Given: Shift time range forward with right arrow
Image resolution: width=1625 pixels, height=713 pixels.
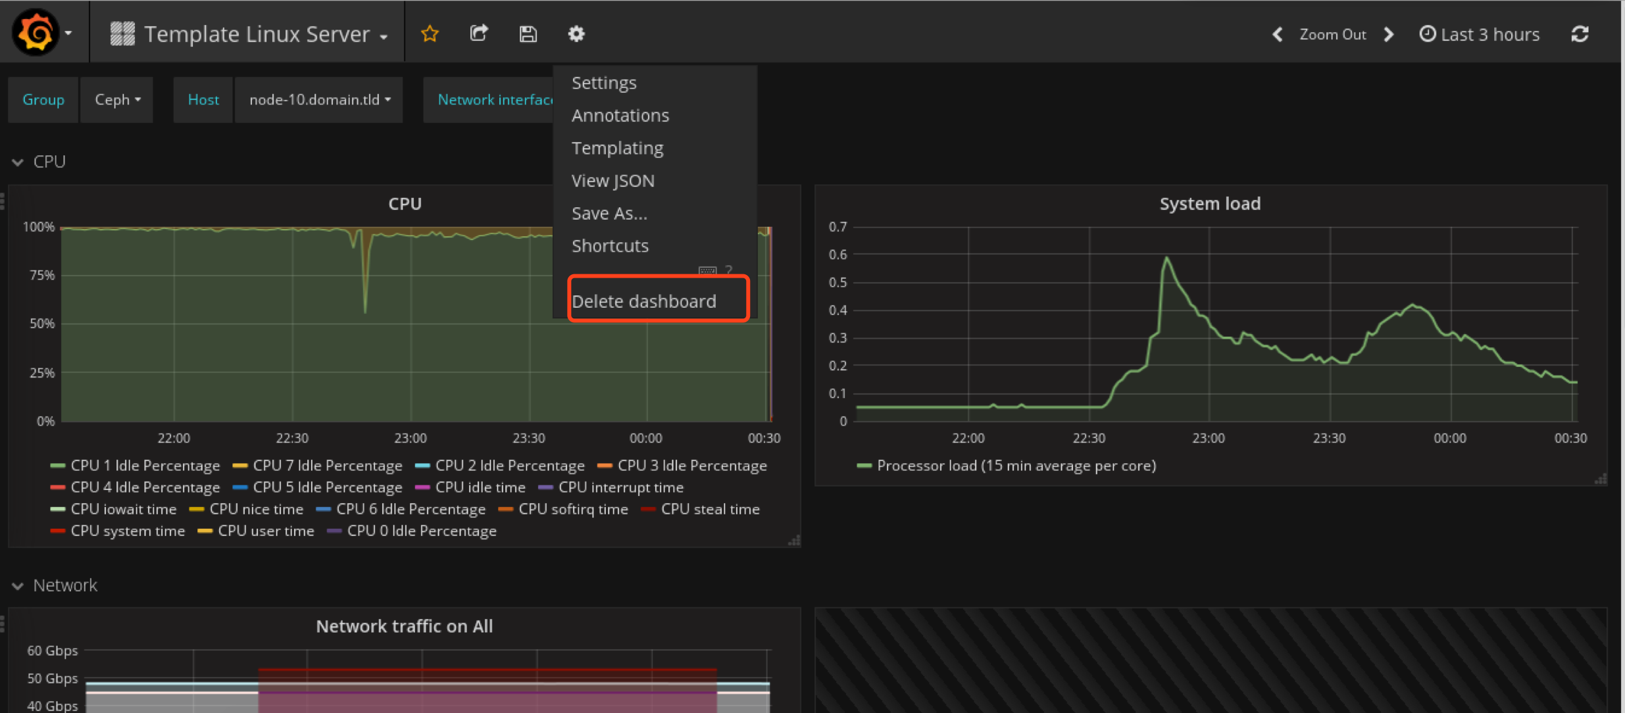Looking at the screenshot, I should pyautogui.click(x=1389, y=34).
